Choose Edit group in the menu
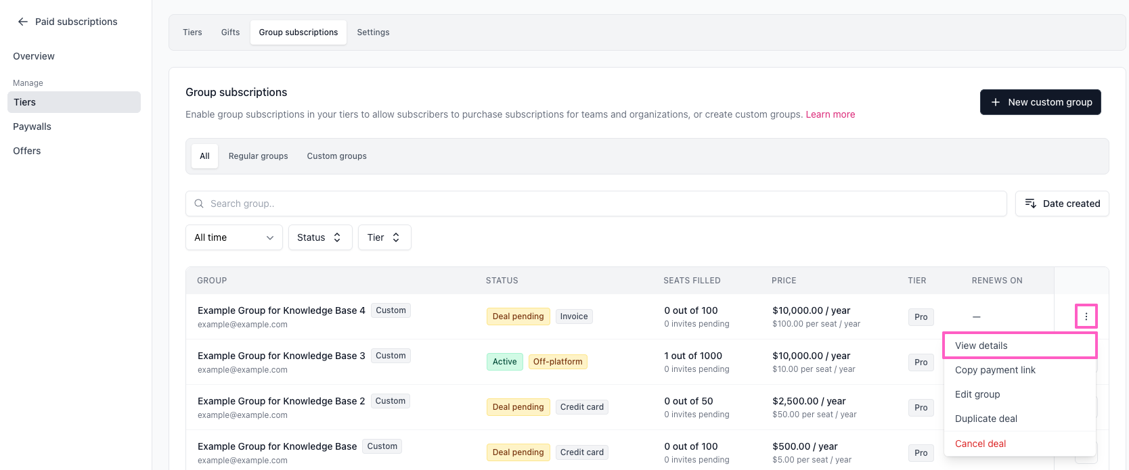The height and width of the screenshot is (470, 1129). (x=1020, y=394)
